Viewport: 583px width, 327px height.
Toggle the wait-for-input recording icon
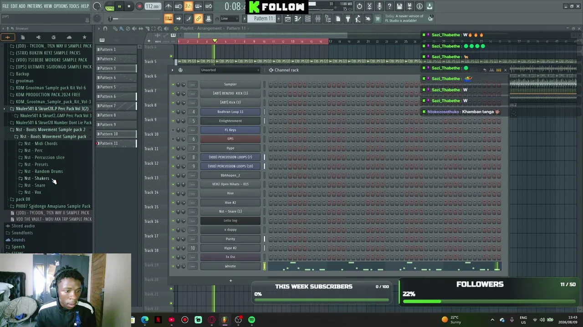tap(179, 6)
